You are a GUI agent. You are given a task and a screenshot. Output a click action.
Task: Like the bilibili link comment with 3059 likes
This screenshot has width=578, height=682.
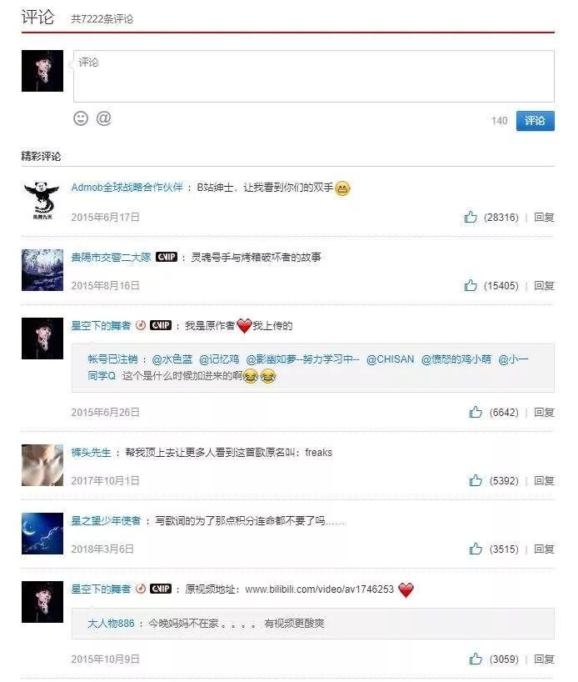pos(476,659)
